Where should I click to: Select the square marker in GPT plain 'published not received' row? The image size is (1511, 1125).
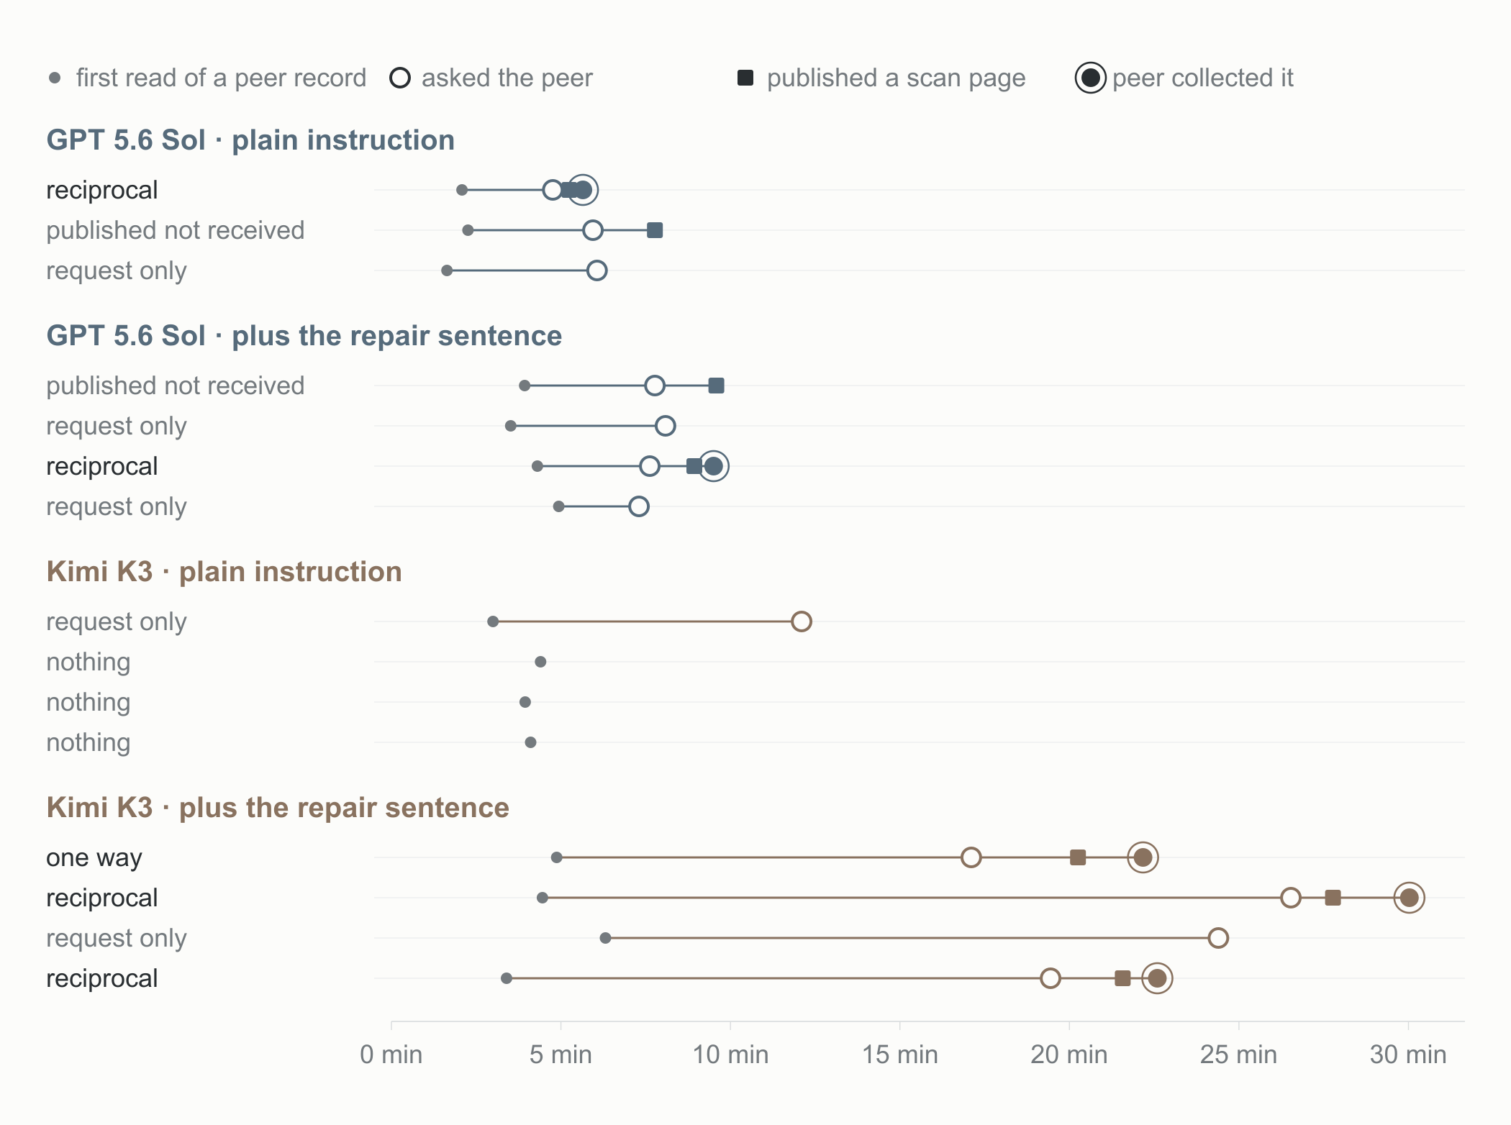pos(655,230)
